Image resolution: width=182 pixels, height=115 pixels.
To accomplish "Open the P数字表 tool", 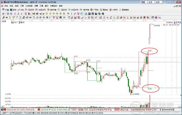I will pos(52,10).
